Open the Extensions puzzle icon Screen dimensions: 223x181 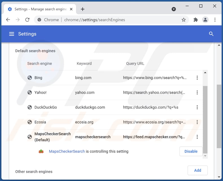(x=196, y=20)
